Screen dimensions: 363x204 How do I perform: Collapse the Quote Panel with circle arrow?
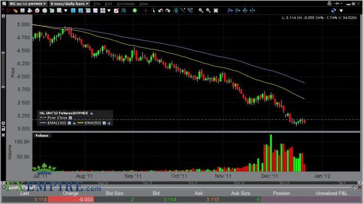[4, 187]
